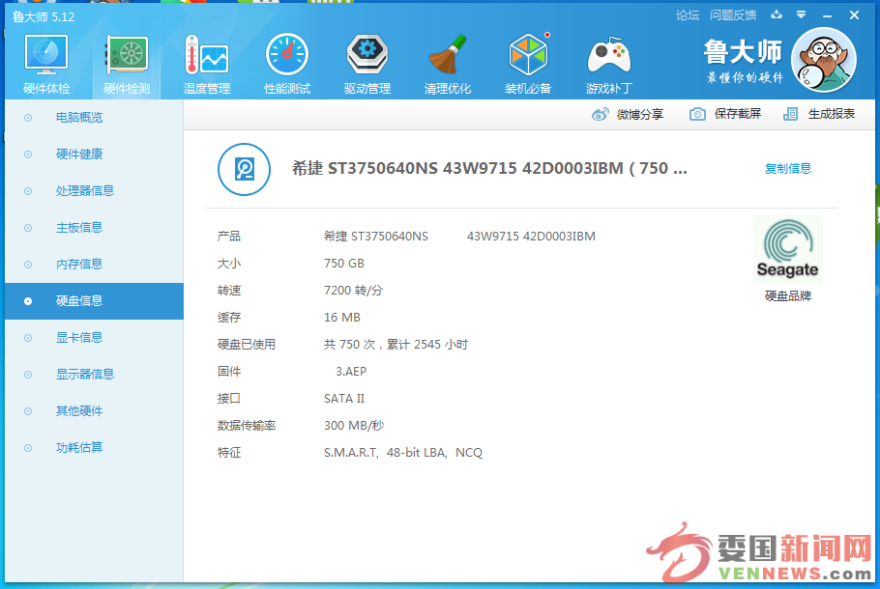Image resolution: width=880 pixels, height=589 pixels.
Task: Click 复制信息 copy info link
Action: pyautogui.click(x=788, y=169)
